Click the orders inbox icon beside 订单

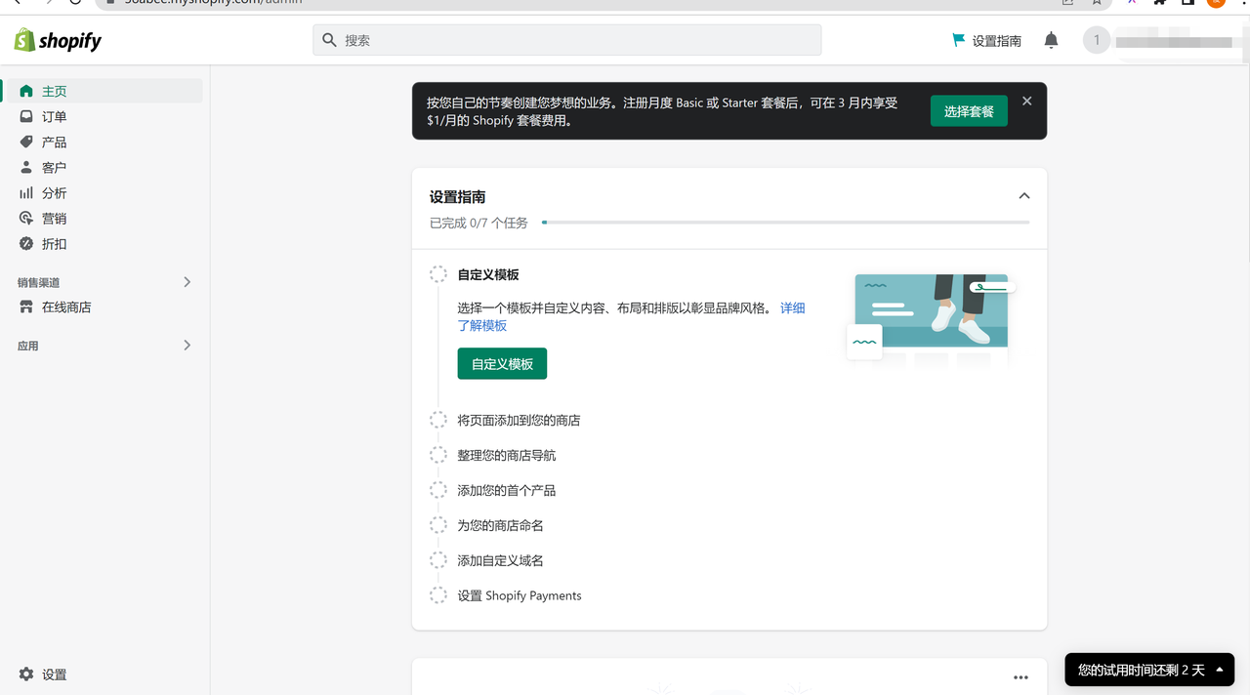click(26, 116)
